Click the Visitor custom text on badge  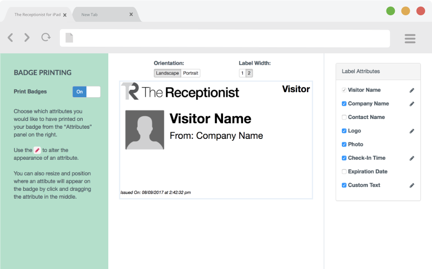(x=296, y=89)
